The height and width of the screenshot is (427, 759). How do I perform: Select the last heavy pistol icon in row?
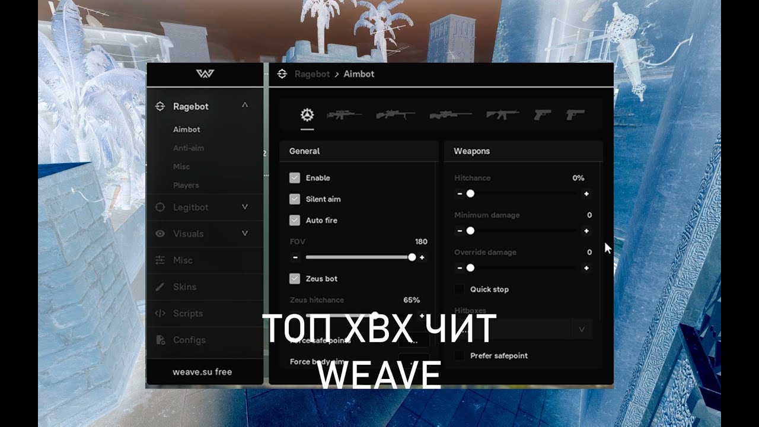click(575, 114)
